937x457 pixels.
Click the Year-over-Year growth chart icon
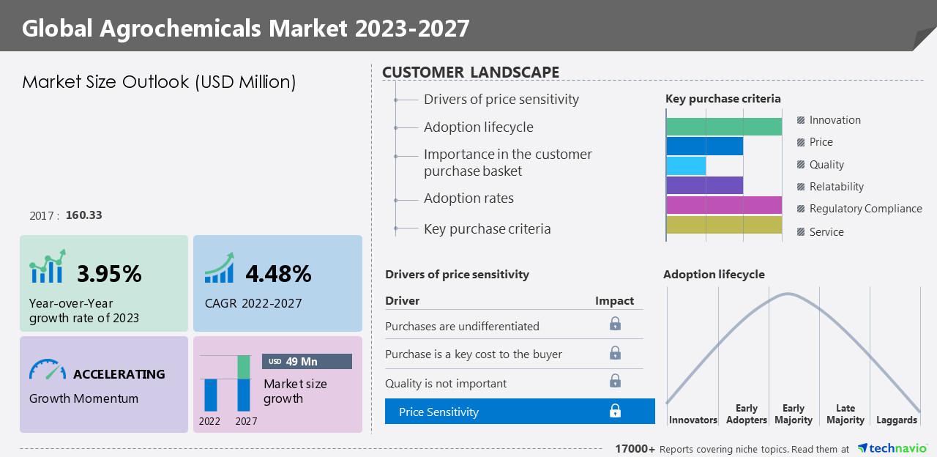click(48, 267)
